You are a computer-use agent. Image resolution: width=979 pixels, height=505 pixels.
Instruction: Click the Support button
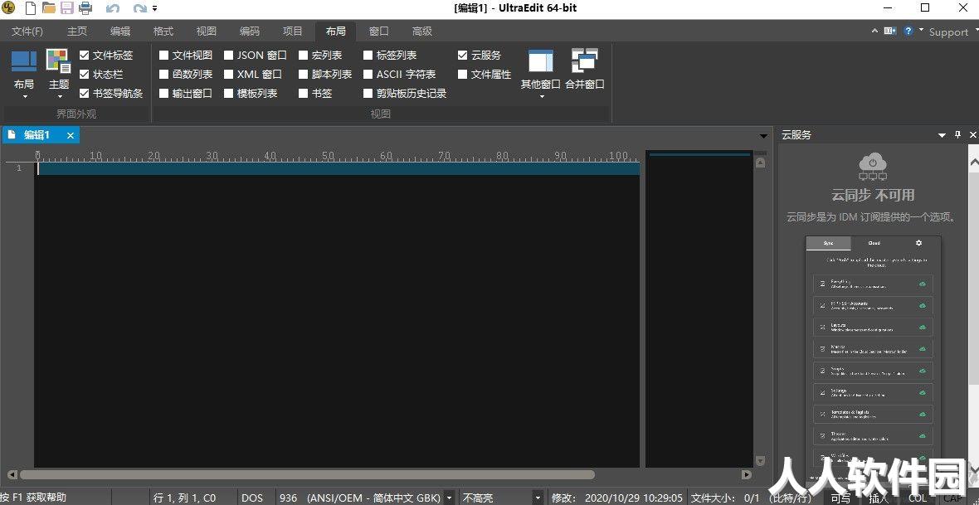(x=948, y=32)
